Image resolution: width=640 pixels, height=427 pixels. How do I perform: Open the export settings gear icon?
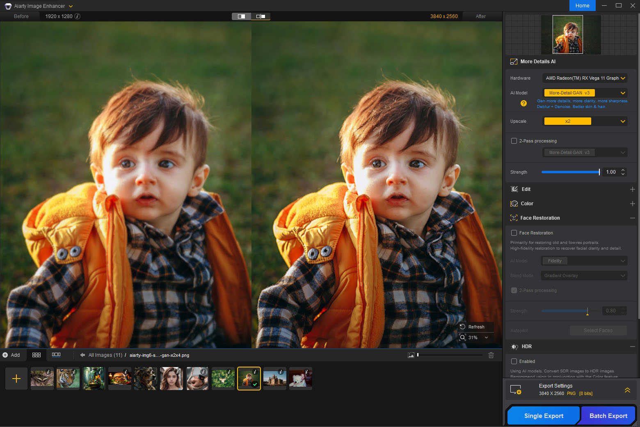click(516, 390)
